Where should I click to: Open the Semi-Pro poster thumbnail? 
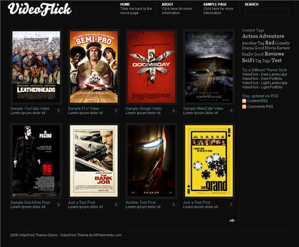coord(94,67)
